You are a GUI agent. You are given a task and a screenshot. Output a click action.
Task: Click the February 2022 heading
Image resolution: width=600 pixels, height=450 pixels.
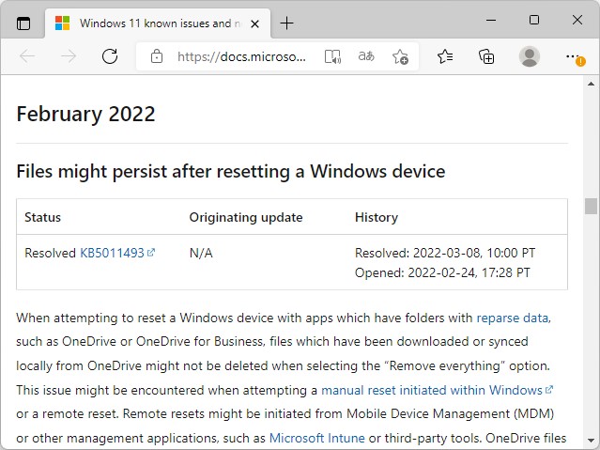pyautogui.click(x=85, y=114)
